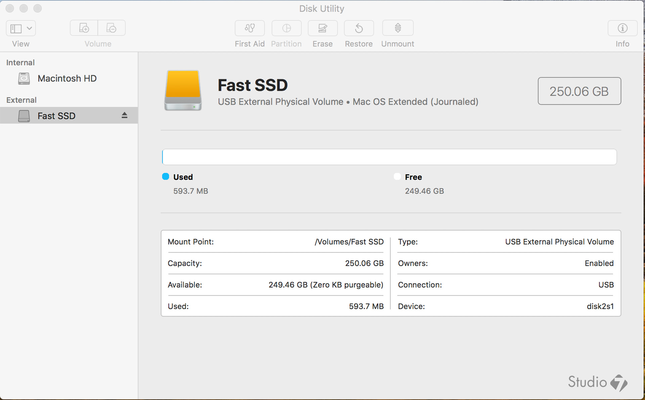Click the Device label
645x400 pixels.
click(411, 306)
